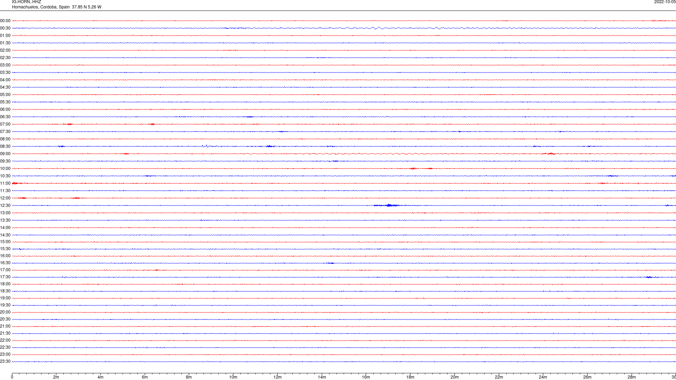676x380 pixels.
Task: Click the 18m tick label on time axis
Action: click(411, 377)
